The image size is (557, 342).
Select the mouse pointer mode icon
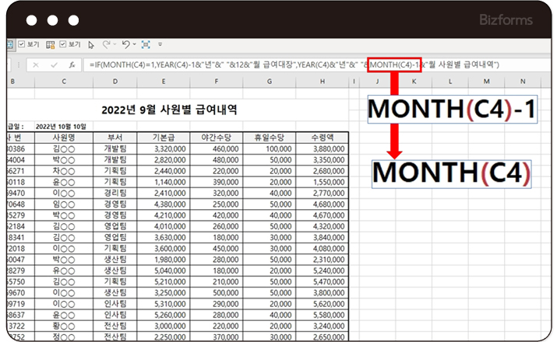click(x=91, y=45)
